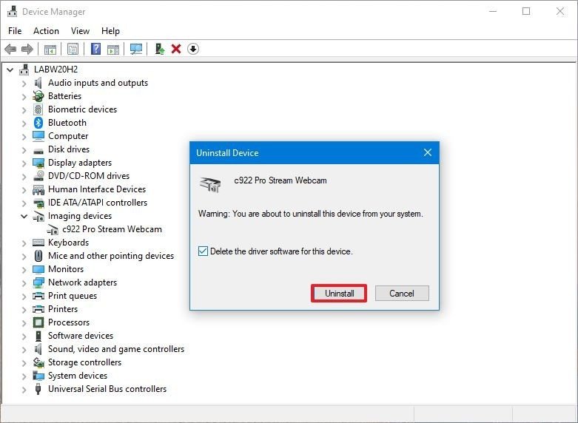Image resolution: width=578 pixels, height=423 pixels.
Task: Click the Storage controllers icon
Action: click(x=38, y=362)
